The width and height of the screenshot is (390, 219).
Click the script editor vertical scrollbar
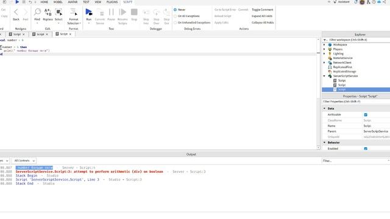(318, 93)
